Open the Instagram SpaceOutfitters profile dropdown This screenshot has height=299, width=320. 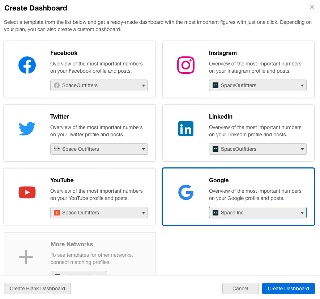tap(258, 85)
